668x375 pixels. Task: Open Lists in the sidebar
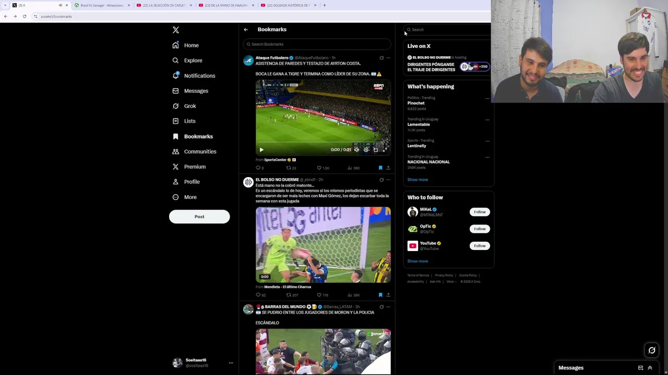(184, 121)
